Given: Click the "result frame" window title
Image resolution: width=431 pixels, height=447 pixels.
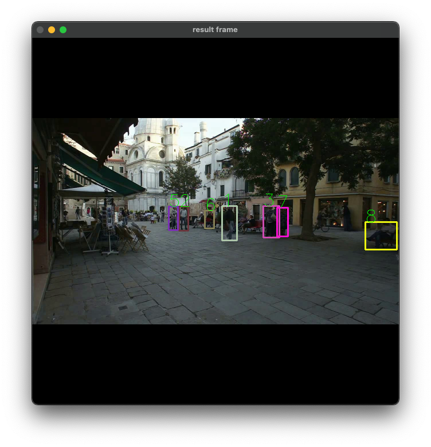Looking at the screenshot, I should pos(215,30).
